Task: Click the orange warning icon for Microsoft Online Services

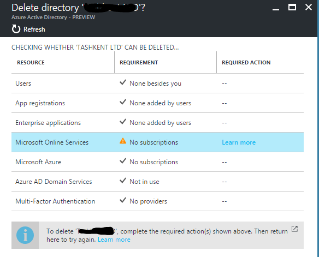Action: pyautogui.click(x=123, y=141)
